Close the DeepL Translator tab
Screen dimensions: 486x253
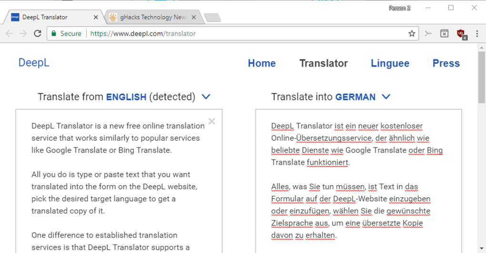point(96,18)
